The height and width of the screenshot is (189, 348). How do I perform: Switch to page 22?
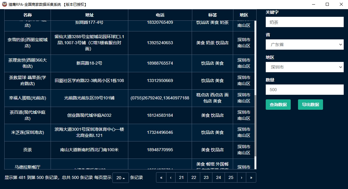pyautogui.click(x=194, y=177)
